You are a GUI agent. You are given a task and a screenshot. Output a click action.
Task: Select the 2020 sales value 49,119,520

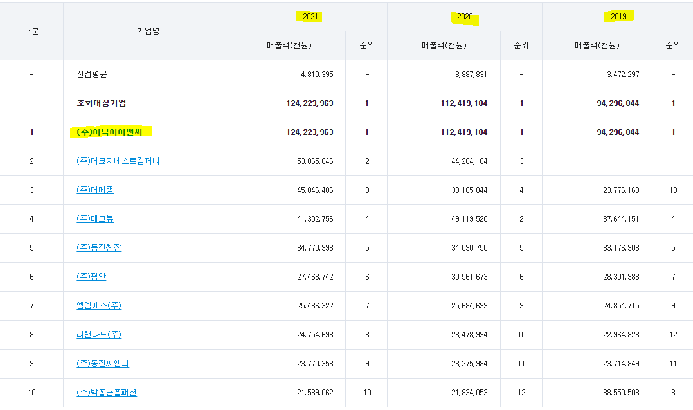click(469, 219)
